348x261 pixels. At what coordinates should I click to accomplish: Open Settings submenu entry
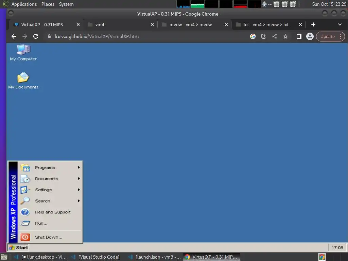[50, 190]
